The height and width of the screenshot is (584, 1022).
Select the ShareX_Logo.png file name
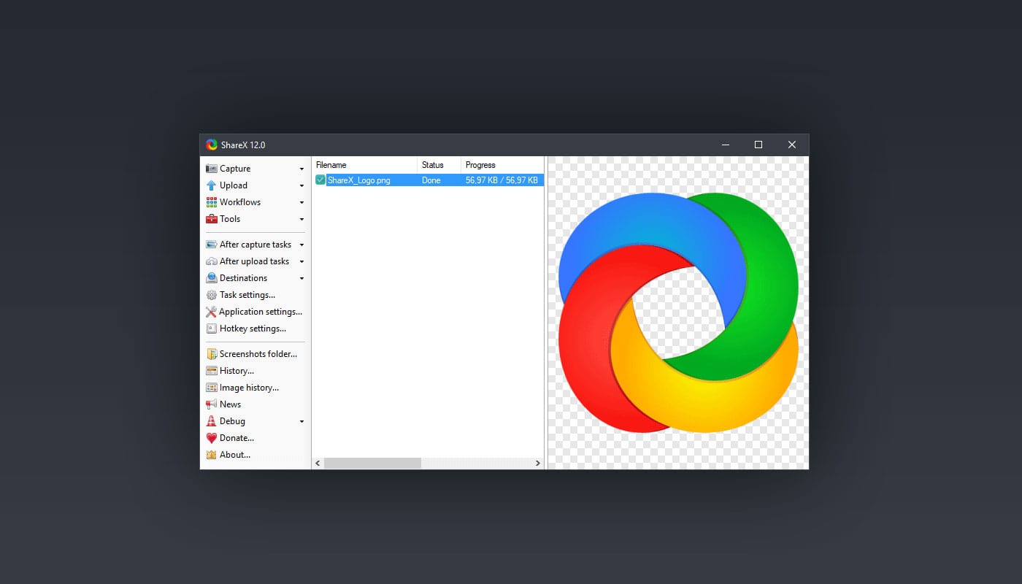coord(358,180)
